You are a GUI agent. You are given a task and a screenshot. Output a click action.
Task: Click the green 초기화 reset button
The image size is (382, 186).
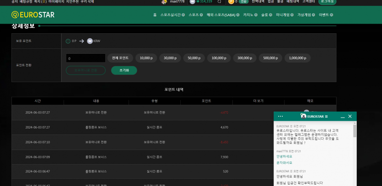(x=124, y=70)
